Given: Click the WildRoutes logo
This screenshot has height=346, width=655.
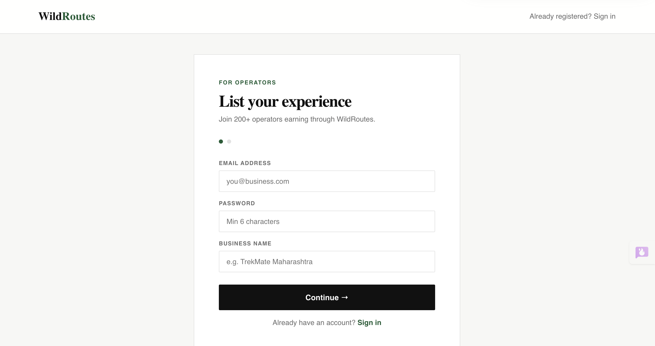Looking at the screenshot, I should pyautogui.click(x=67, y=16).
